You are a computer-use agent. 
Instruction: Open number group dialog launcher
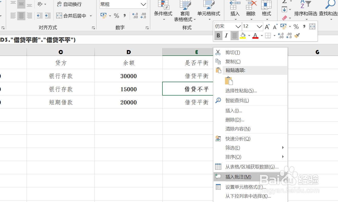tap(147, 28)
